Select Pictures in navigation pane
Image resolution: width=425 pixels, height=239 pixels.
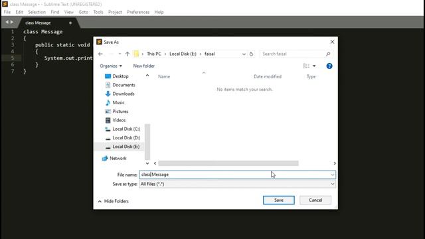[120, 112]
